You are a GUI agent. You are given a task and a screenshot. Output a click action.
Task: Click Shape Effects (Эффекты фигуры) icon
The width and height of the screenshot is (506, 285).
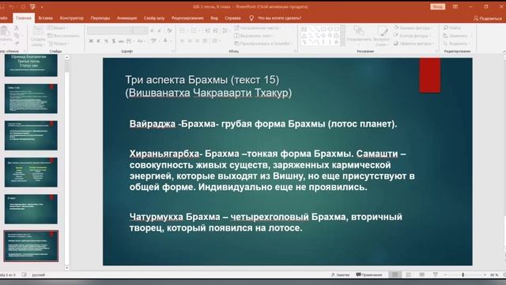396,44
